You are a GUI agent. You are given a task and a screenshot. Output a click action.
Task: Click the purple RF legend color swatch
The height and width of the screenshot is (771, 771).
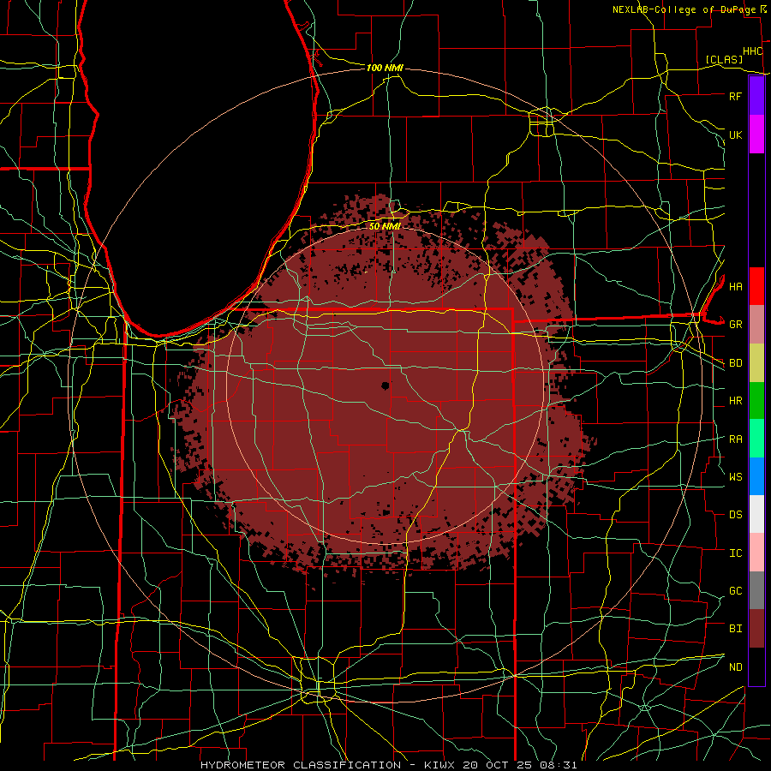[756, 96]
